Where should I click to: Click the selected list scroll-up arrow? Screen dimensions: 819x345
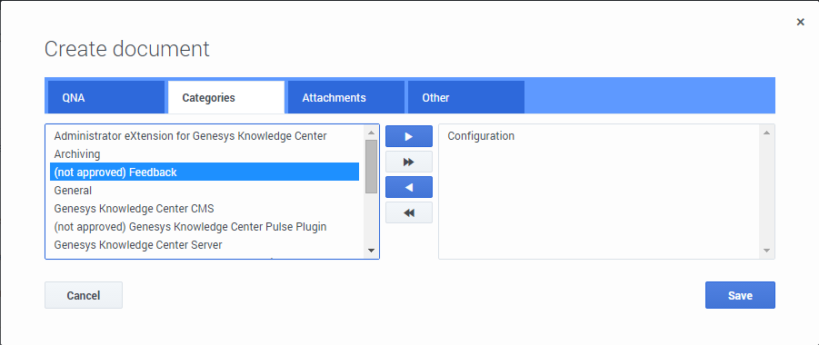click(766, 133)
